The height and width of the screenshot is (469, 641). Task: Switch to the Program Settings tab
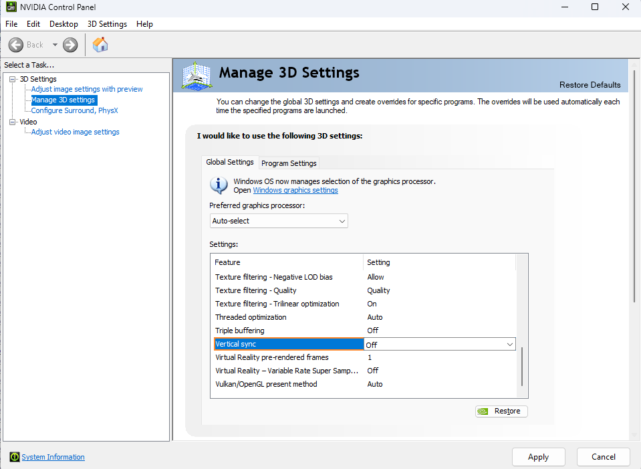pyautogui.click(x=289, y=163)
